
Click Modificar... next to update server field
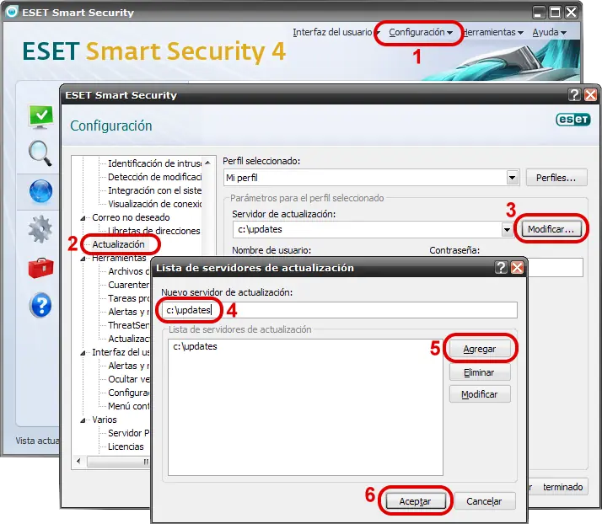[x=551, y=229]
